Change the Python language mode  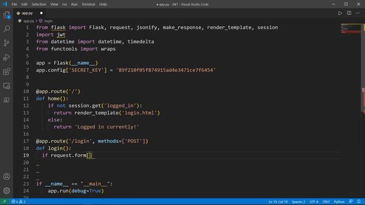[x=339, y=202]
